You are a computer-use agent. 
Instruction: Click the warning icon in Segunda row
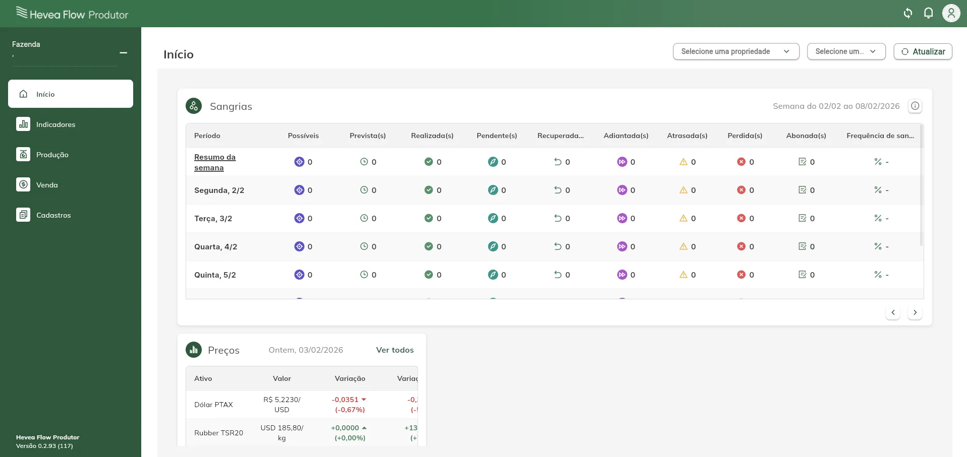pos(684,190)
